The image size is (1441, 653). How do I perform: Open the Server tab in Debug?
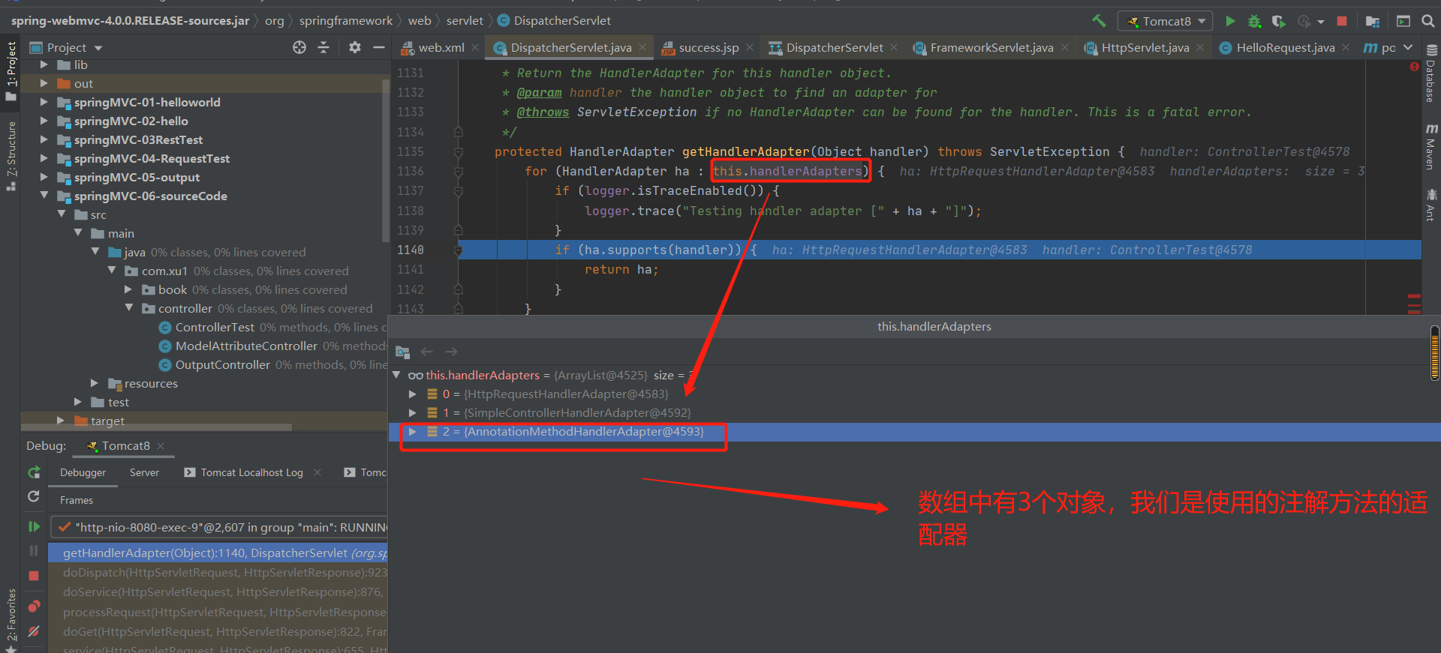(x=144, y=472)
